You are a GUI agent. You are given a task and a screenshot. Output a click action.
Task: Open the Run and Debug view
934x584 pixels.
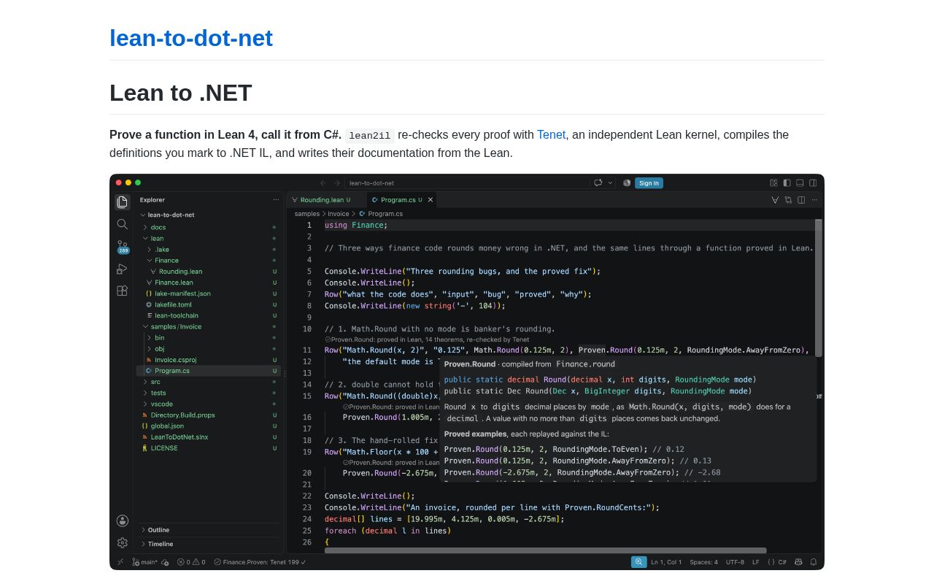[123, 269]
